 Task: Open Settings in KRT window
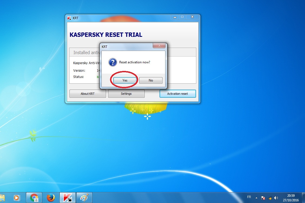point(126,94)
